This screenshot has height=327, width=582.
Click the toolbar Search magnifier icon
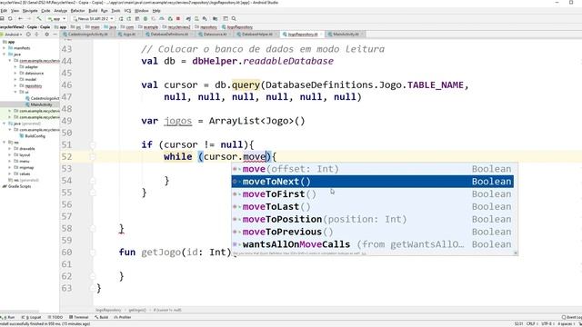234,18
